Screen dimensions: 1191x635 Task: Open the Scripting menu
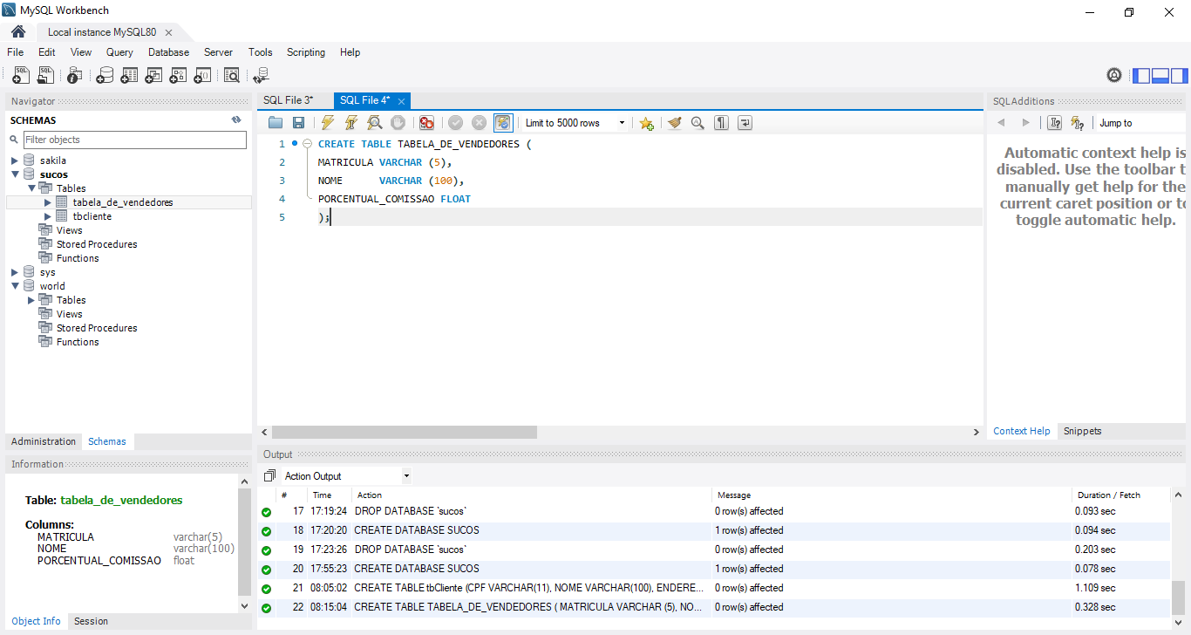click(306, 52)
